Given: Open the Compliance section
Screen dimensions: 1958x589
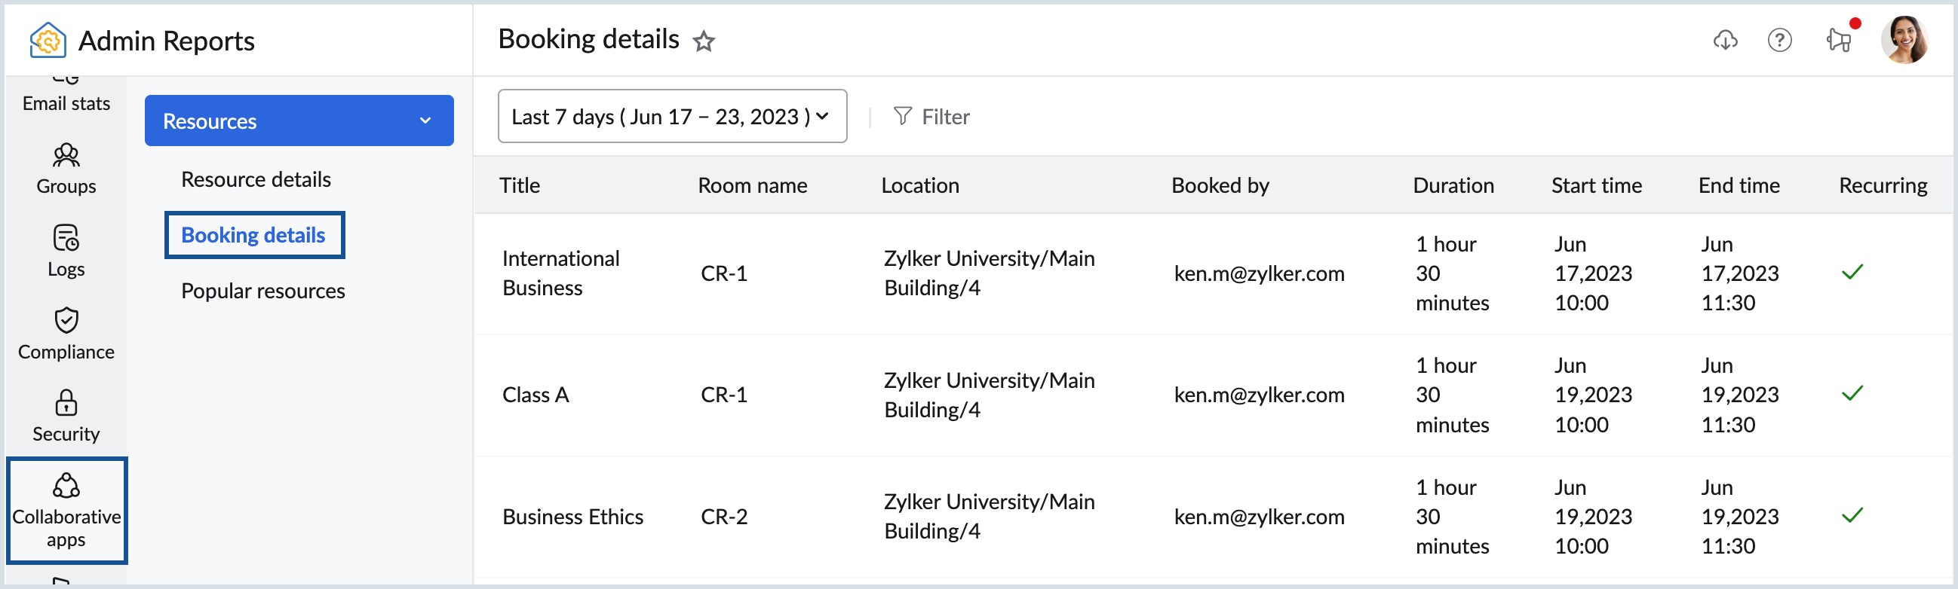Looking at the screenshot, I should 66,332.
